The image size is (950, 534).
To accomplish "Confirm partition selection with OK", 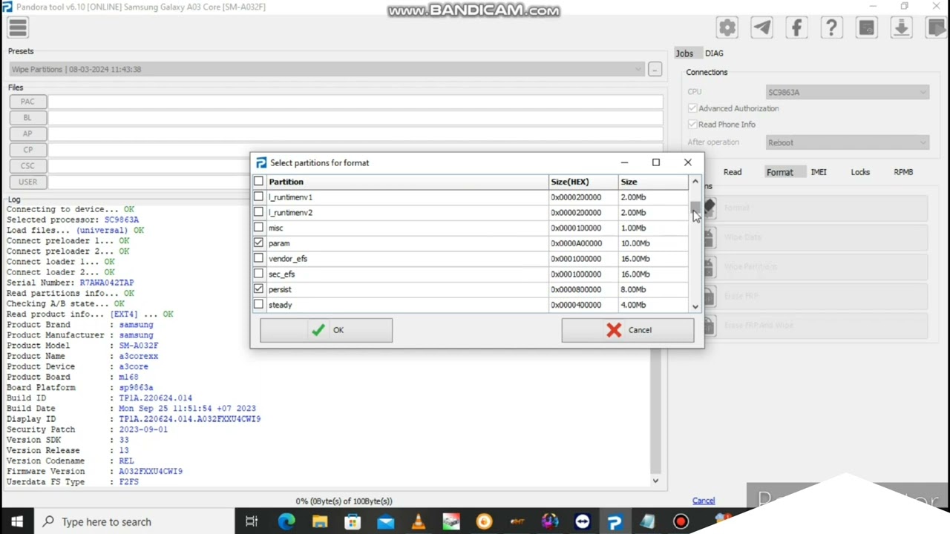I will coord(326,330).
